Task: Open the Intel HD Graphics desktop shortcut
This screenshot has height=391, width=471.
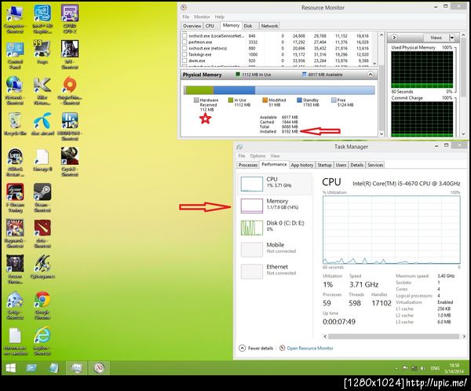Action: 42,19
